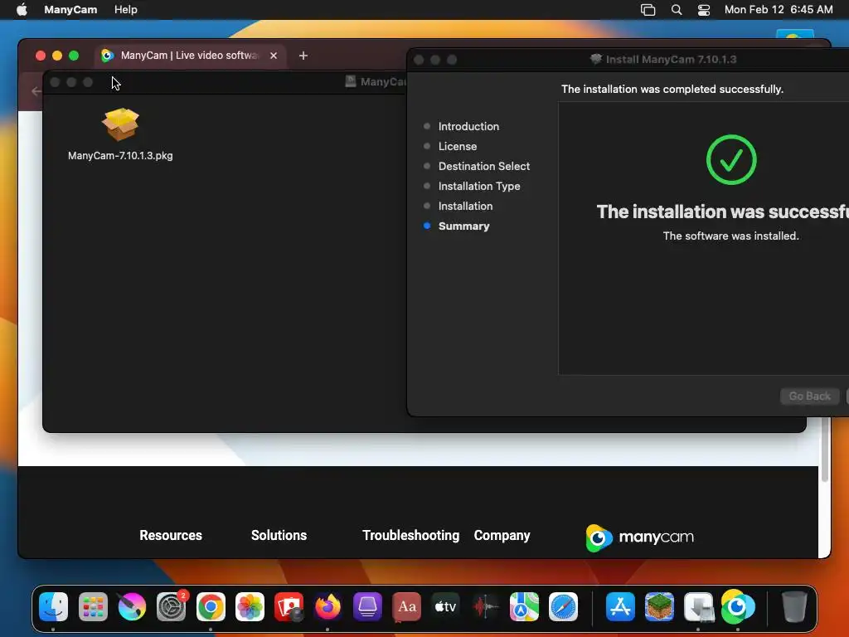Close the ManyCam browser tab
Viewport: 849px width, 637px height.
(274, 56)
